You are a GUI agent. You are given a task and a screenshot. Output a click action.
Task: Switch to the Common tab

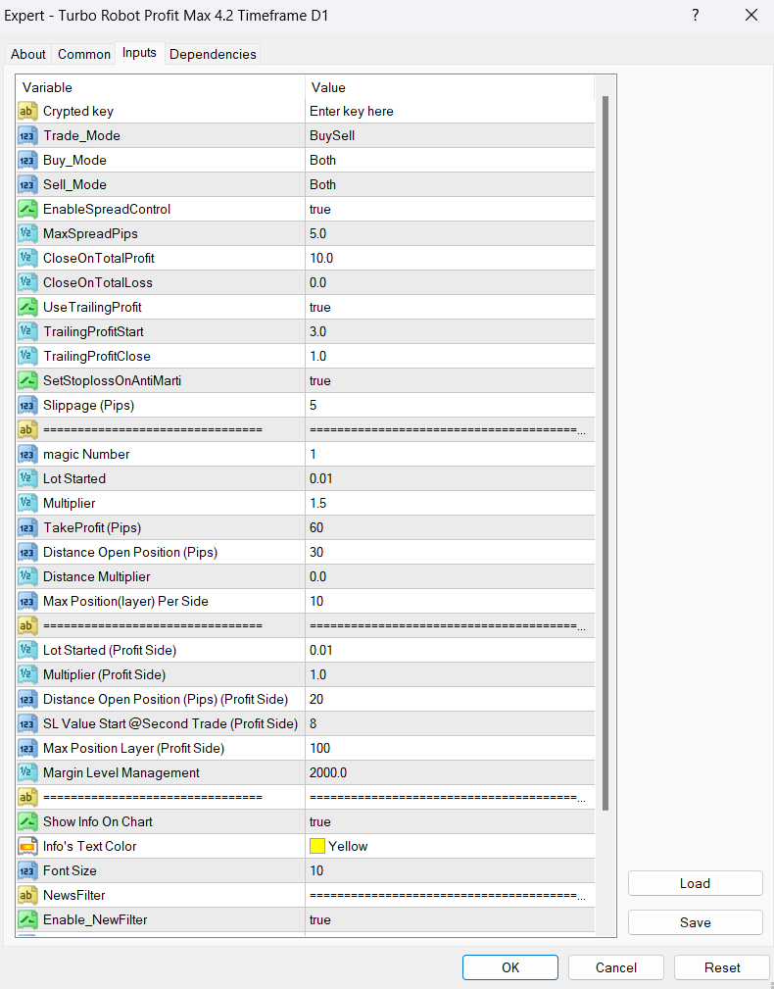coord(84,54)
